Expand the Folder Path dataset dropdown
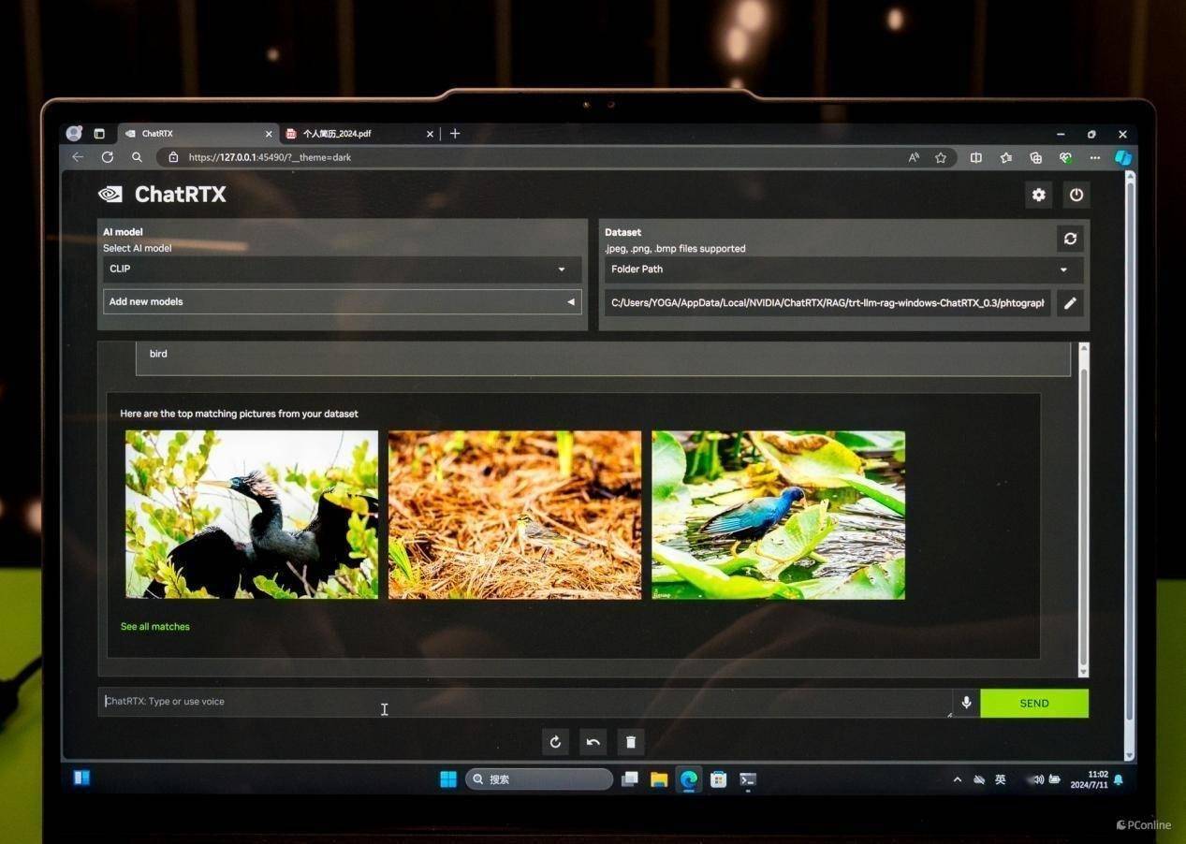The width and height of the screenshot is (1186, 844). click(842, 269)
